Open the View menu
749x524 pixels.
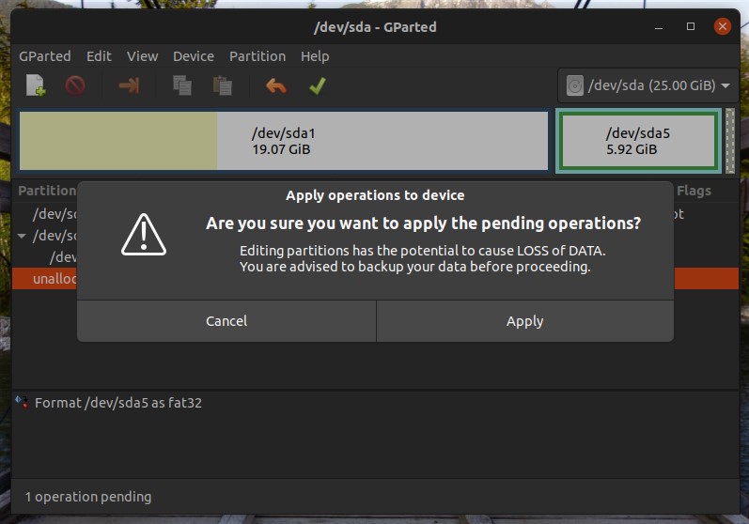coord(142,56)
